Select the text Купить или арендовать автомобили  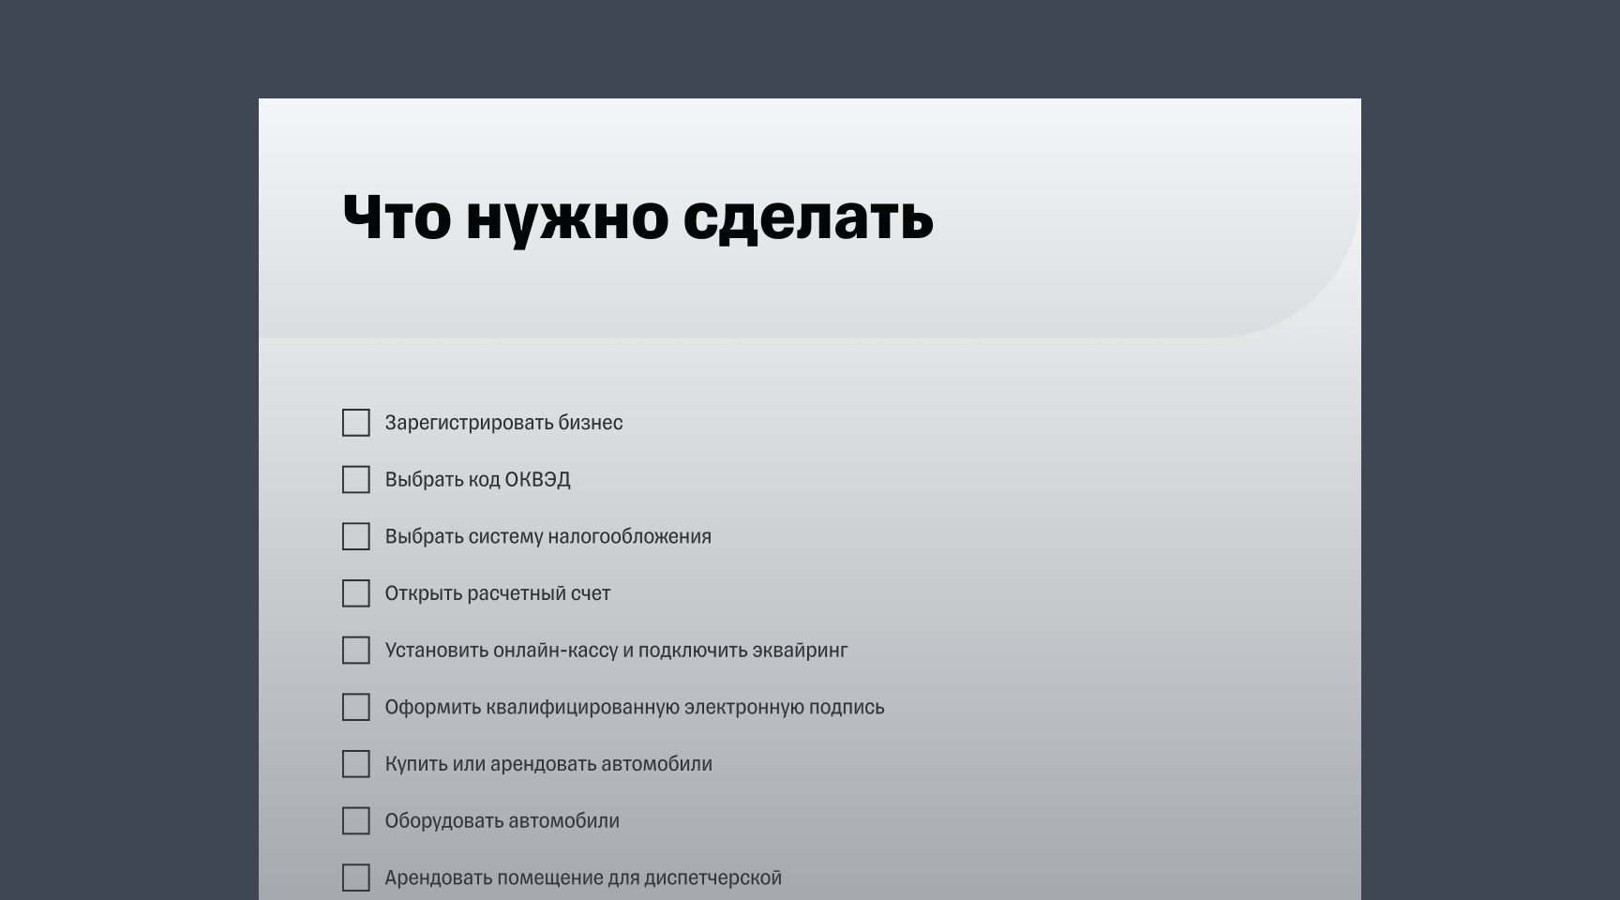[x=549, y=764]
